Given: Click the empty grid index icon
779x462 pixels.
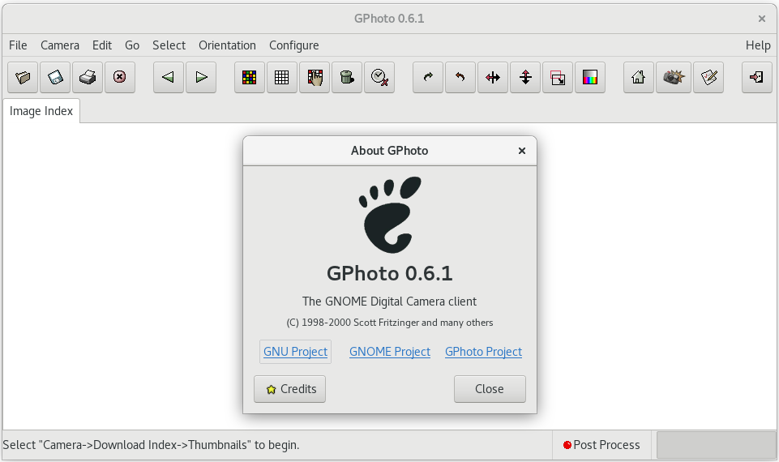Looking at the screenshot, I should (282, 78).
